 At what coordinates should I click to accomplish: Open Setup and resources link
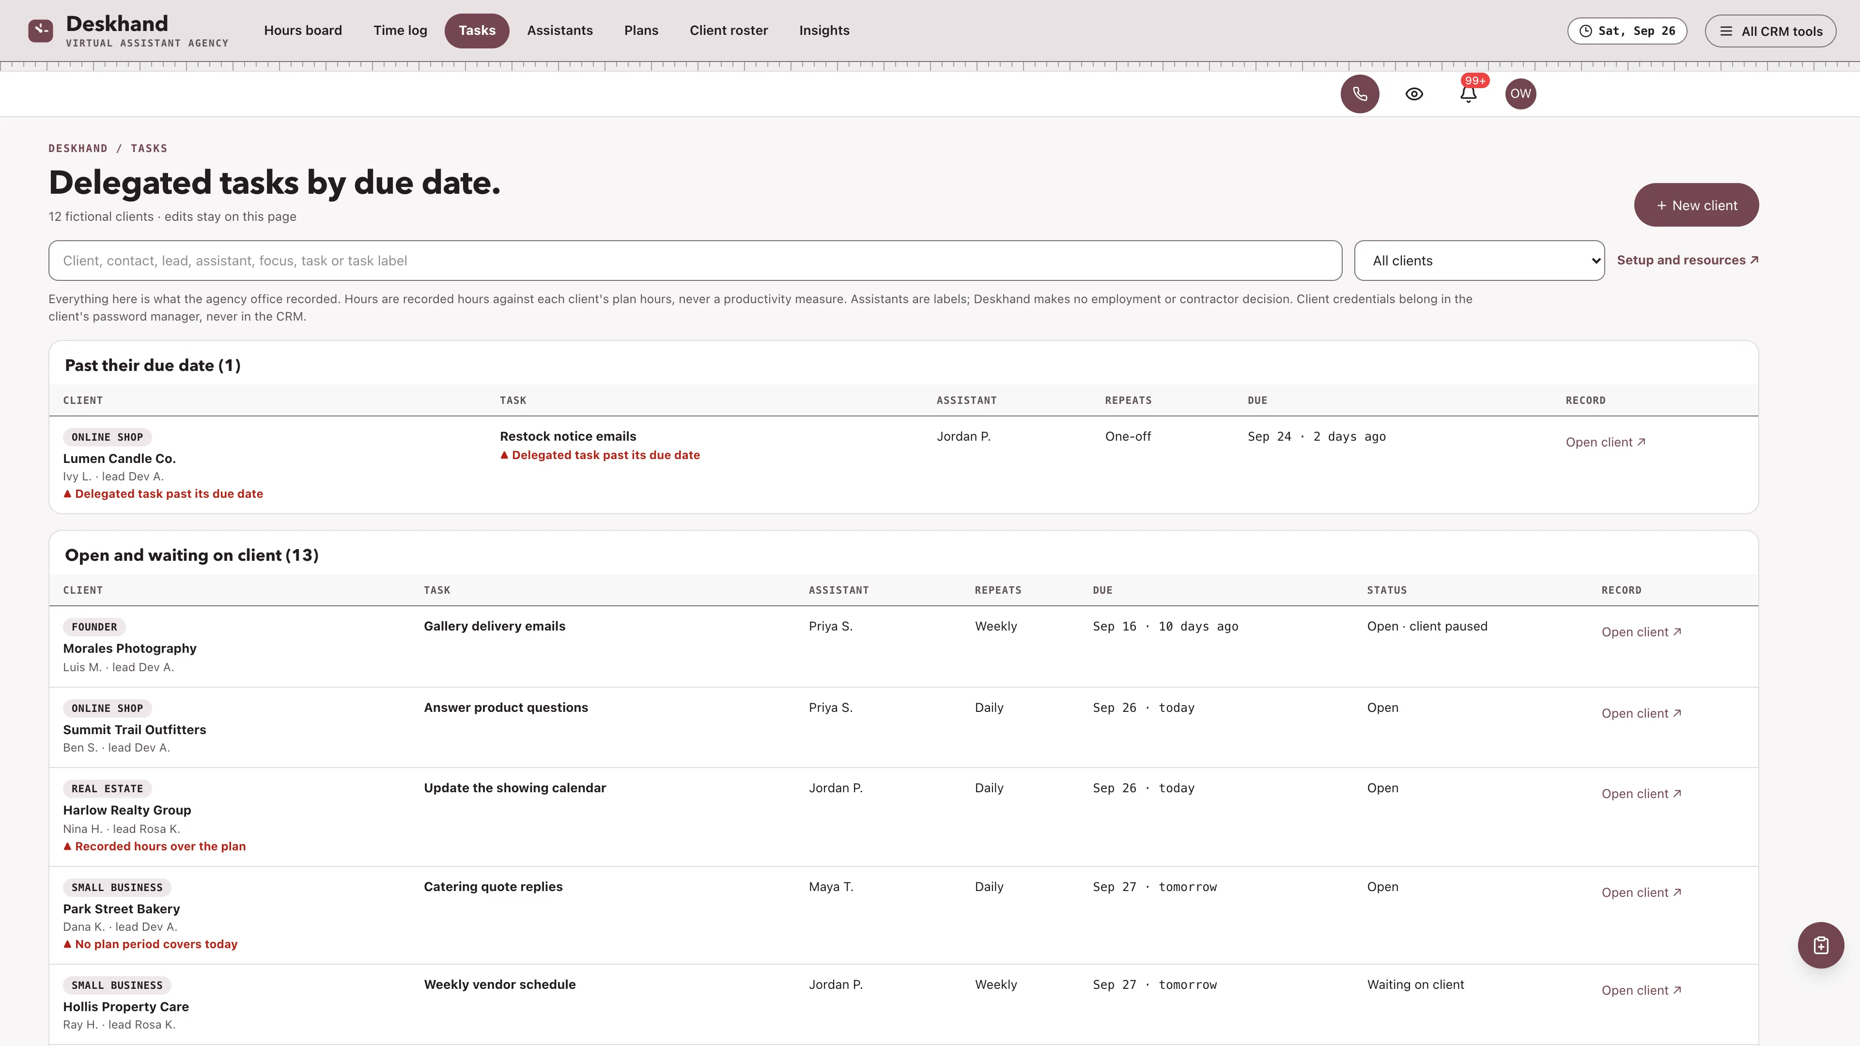(1688, 260)
